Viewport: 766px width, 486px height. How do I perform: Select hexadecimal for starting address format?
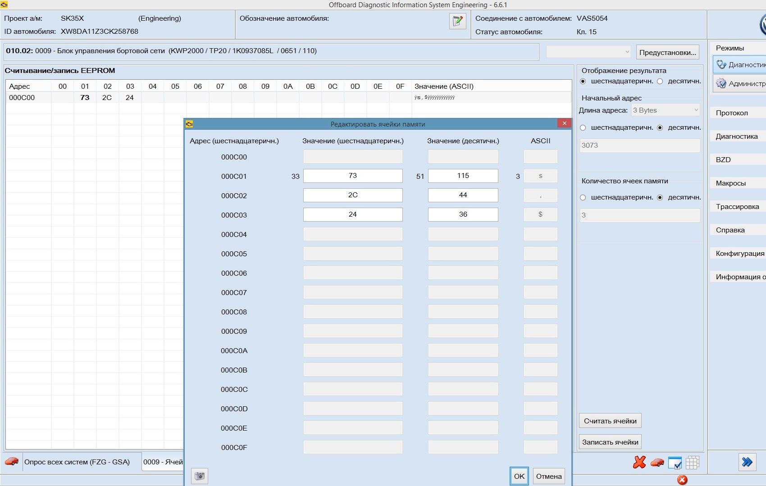(x=583, y=128)
